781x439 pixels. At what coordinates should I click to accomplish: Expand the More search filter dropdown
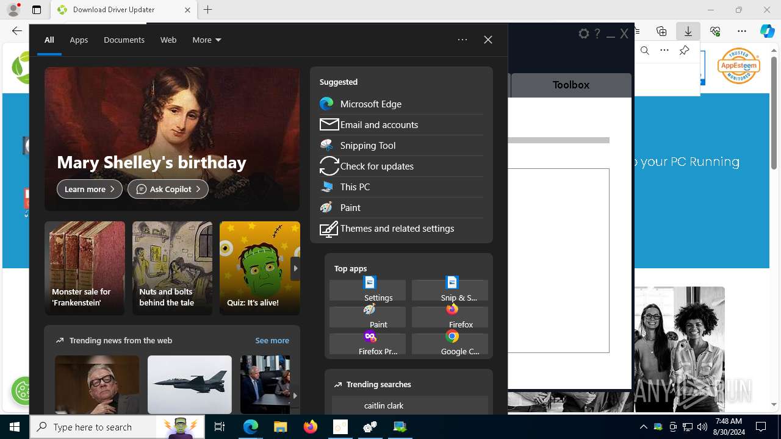tap(207, 40)
